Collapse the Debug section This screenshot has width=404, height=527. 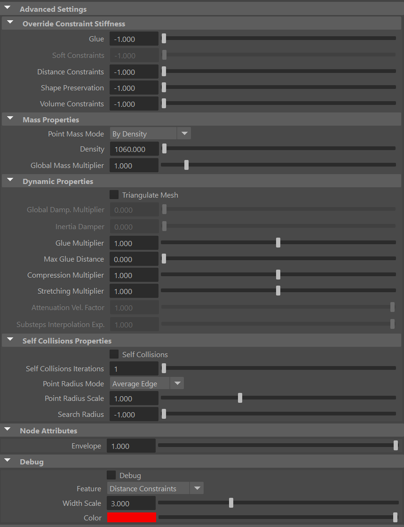click(7, 460)
